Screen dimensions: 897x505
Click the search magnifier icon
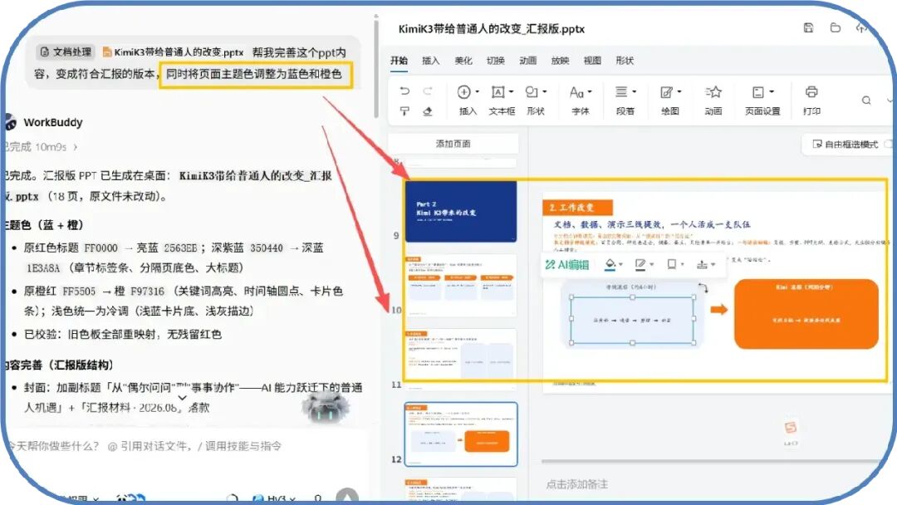866,100
